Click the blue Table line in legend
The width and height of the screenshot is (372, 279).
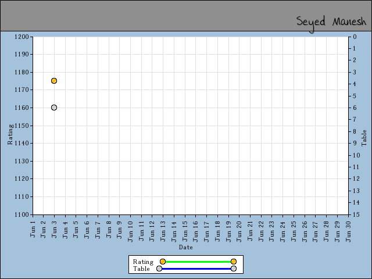[196, 269]
